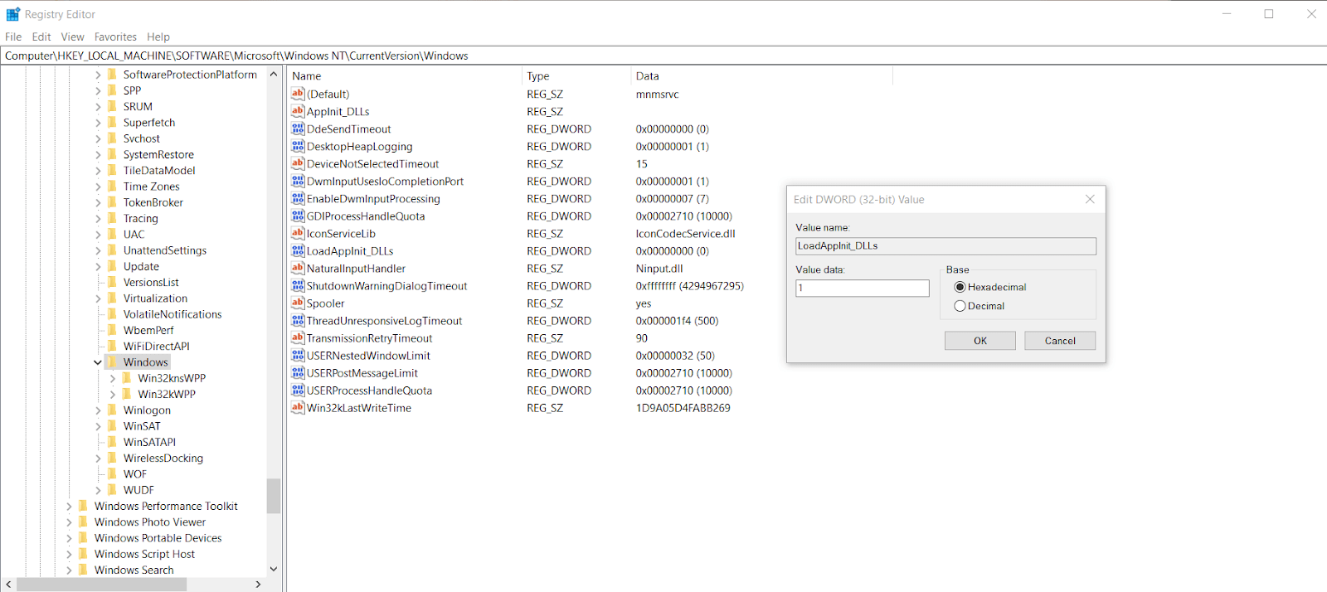
Task: Click the Ninput.dll data value
Action: coord(659,268)
